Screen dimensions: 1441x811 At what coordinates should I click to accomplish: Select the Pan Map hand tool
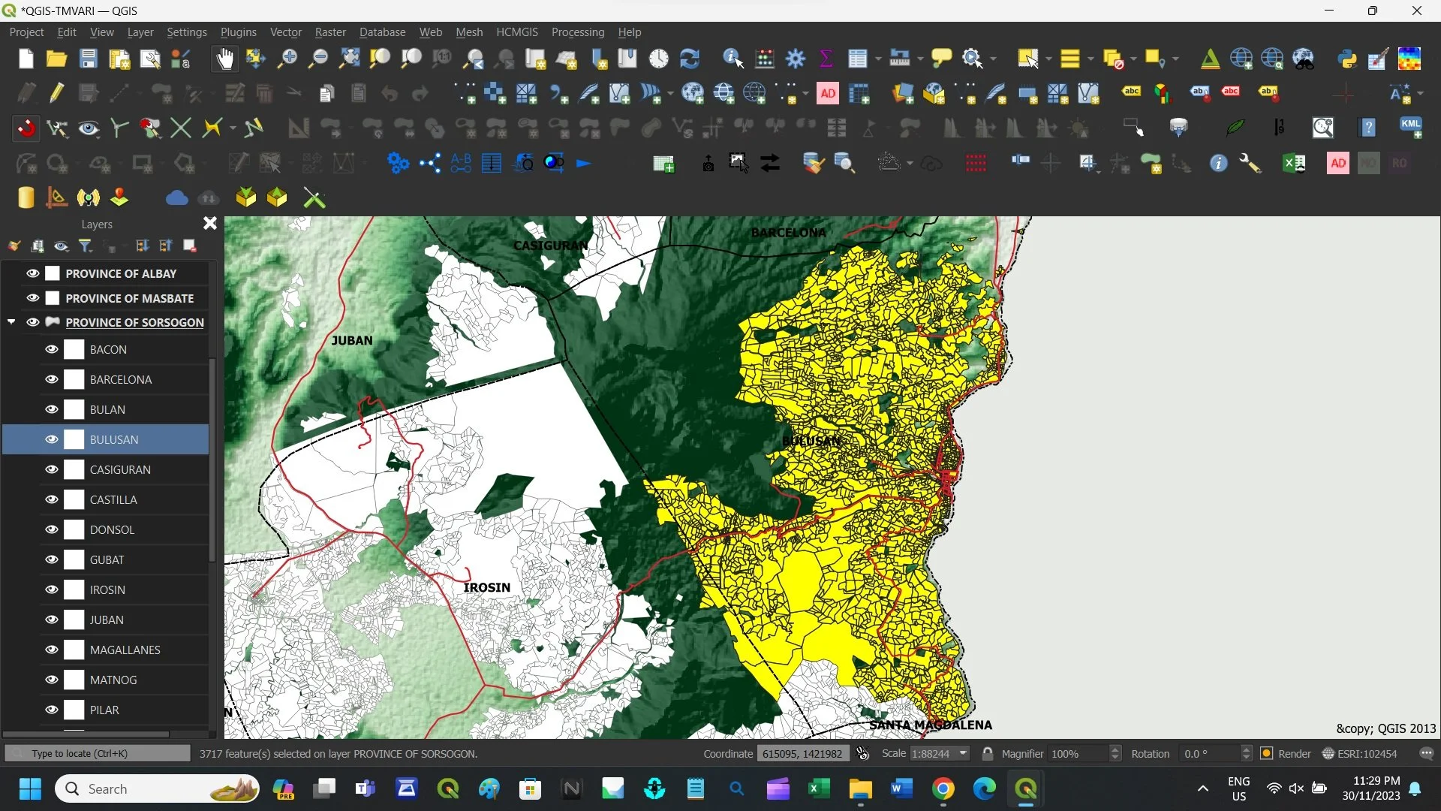pyautogui.click(x=224, y=59)
